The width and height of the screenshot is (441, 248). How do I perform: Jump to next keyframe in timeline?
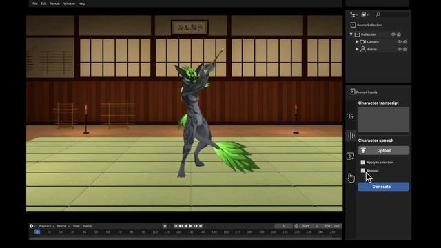pos(196,226)
